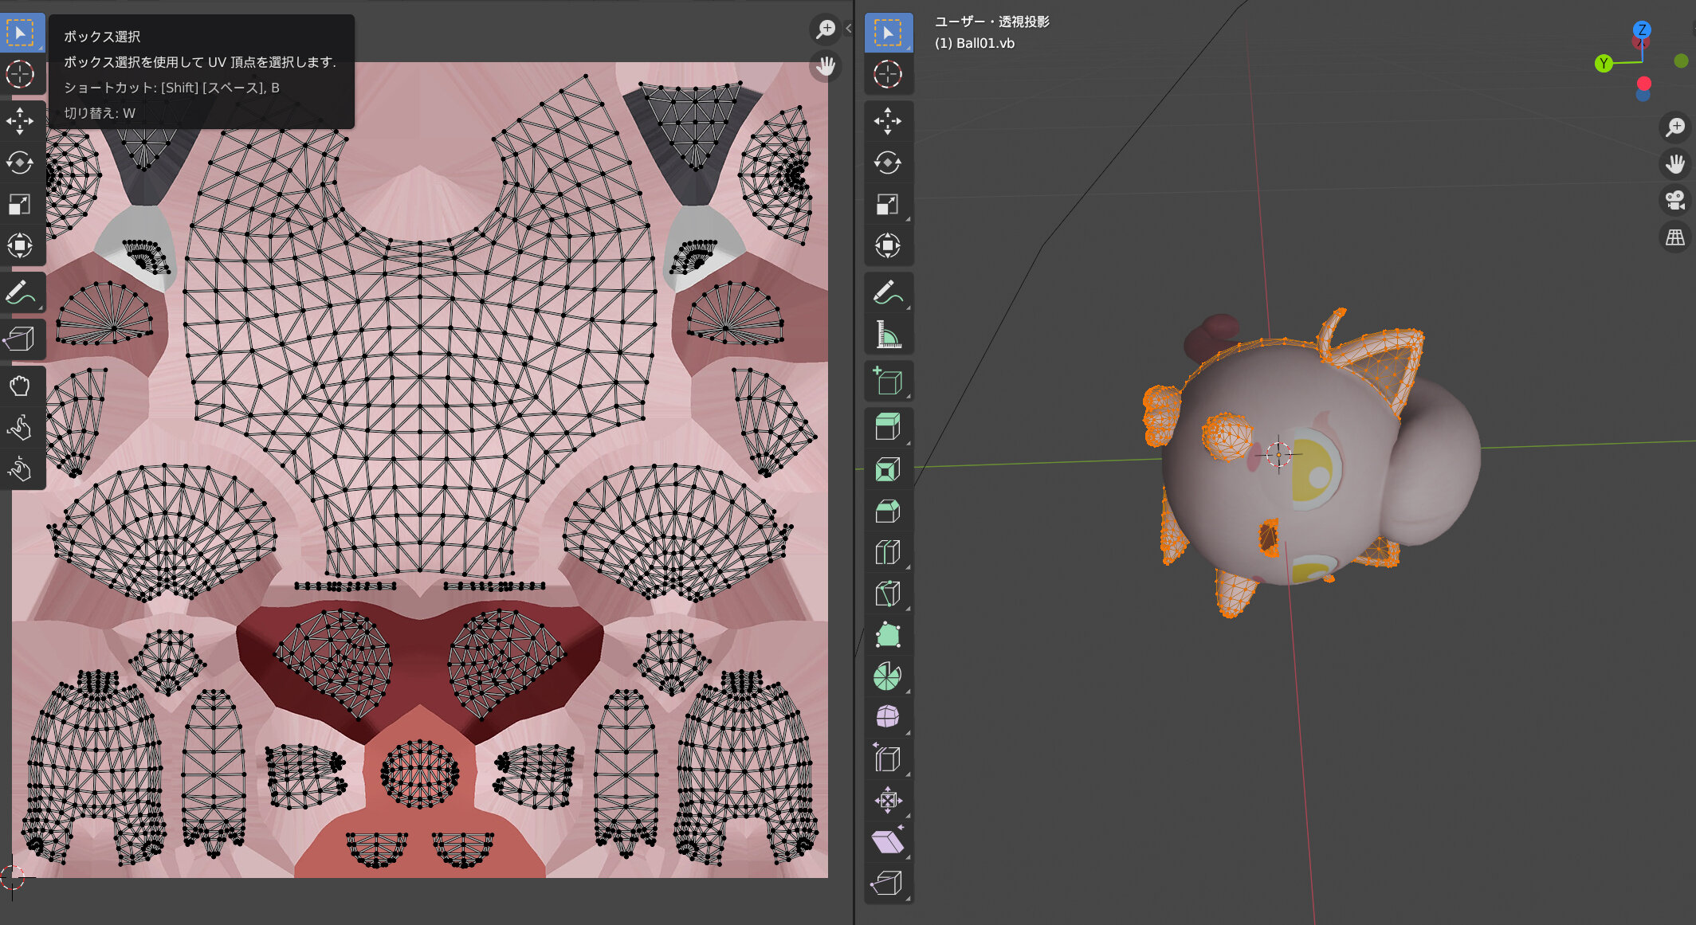Click the green Y axis on gizmo

tap(1604, 64)
